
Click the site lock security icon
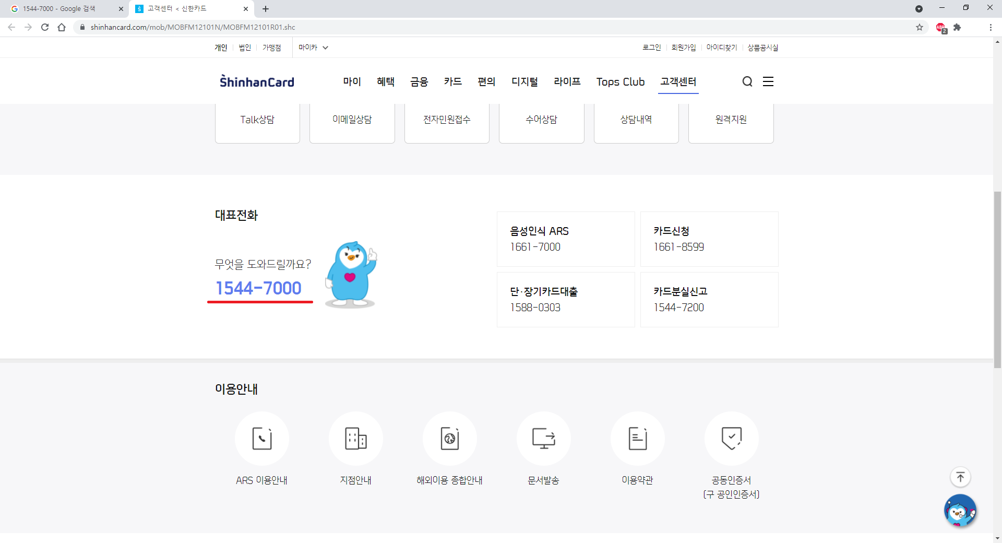(82, 27)
